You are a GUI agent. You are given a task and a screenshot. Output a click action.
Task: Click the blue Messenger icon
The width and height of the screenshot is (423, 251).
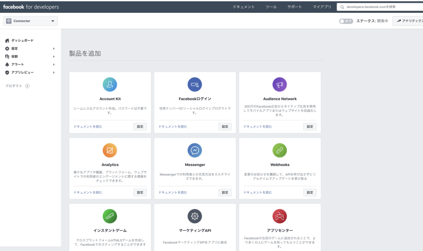[x=195, y=150]
